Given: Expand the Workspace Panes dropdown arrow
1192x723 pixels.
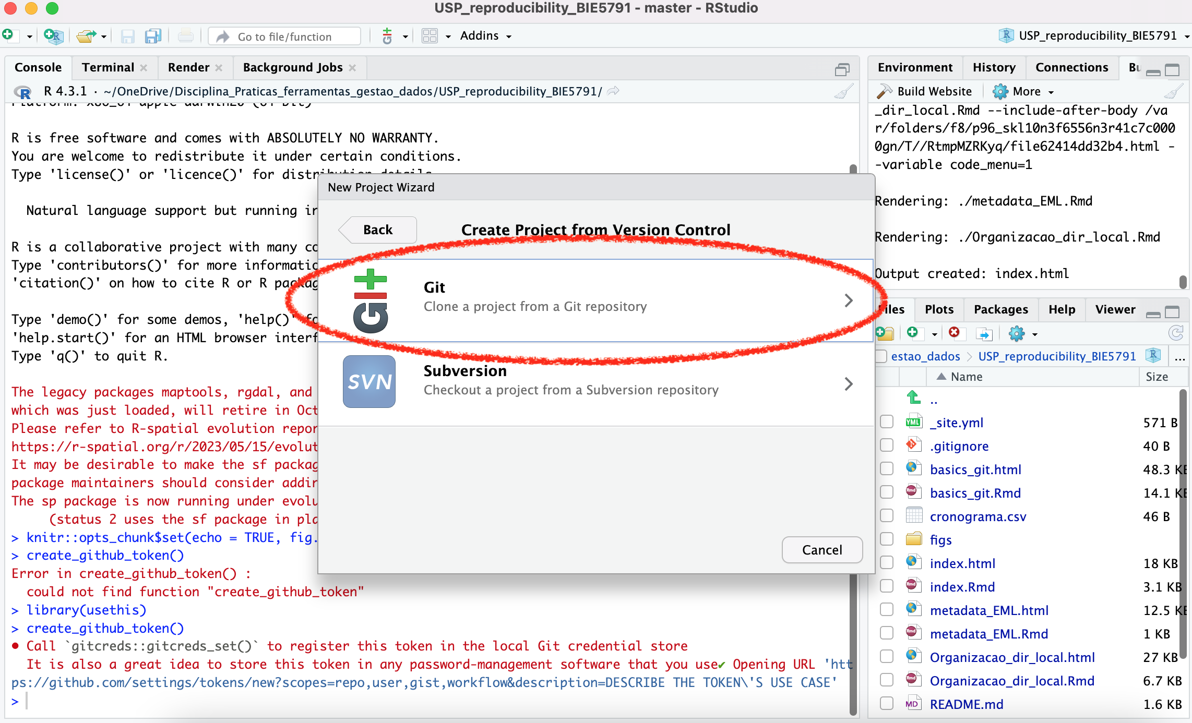Looking at the screenshot, I should [x=448, y=37].
